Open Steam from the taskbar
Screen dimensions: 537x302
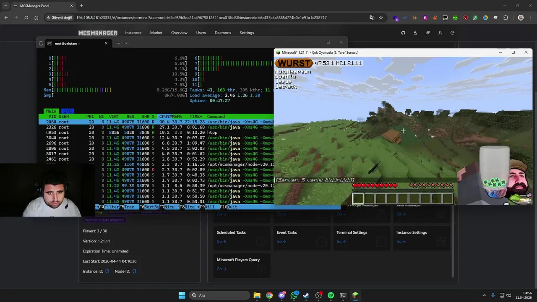click(x=306, y=295)
